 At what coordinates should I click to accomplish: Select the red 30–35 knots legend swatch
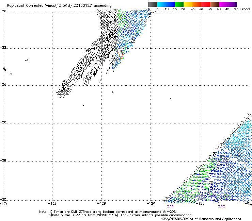206,4
